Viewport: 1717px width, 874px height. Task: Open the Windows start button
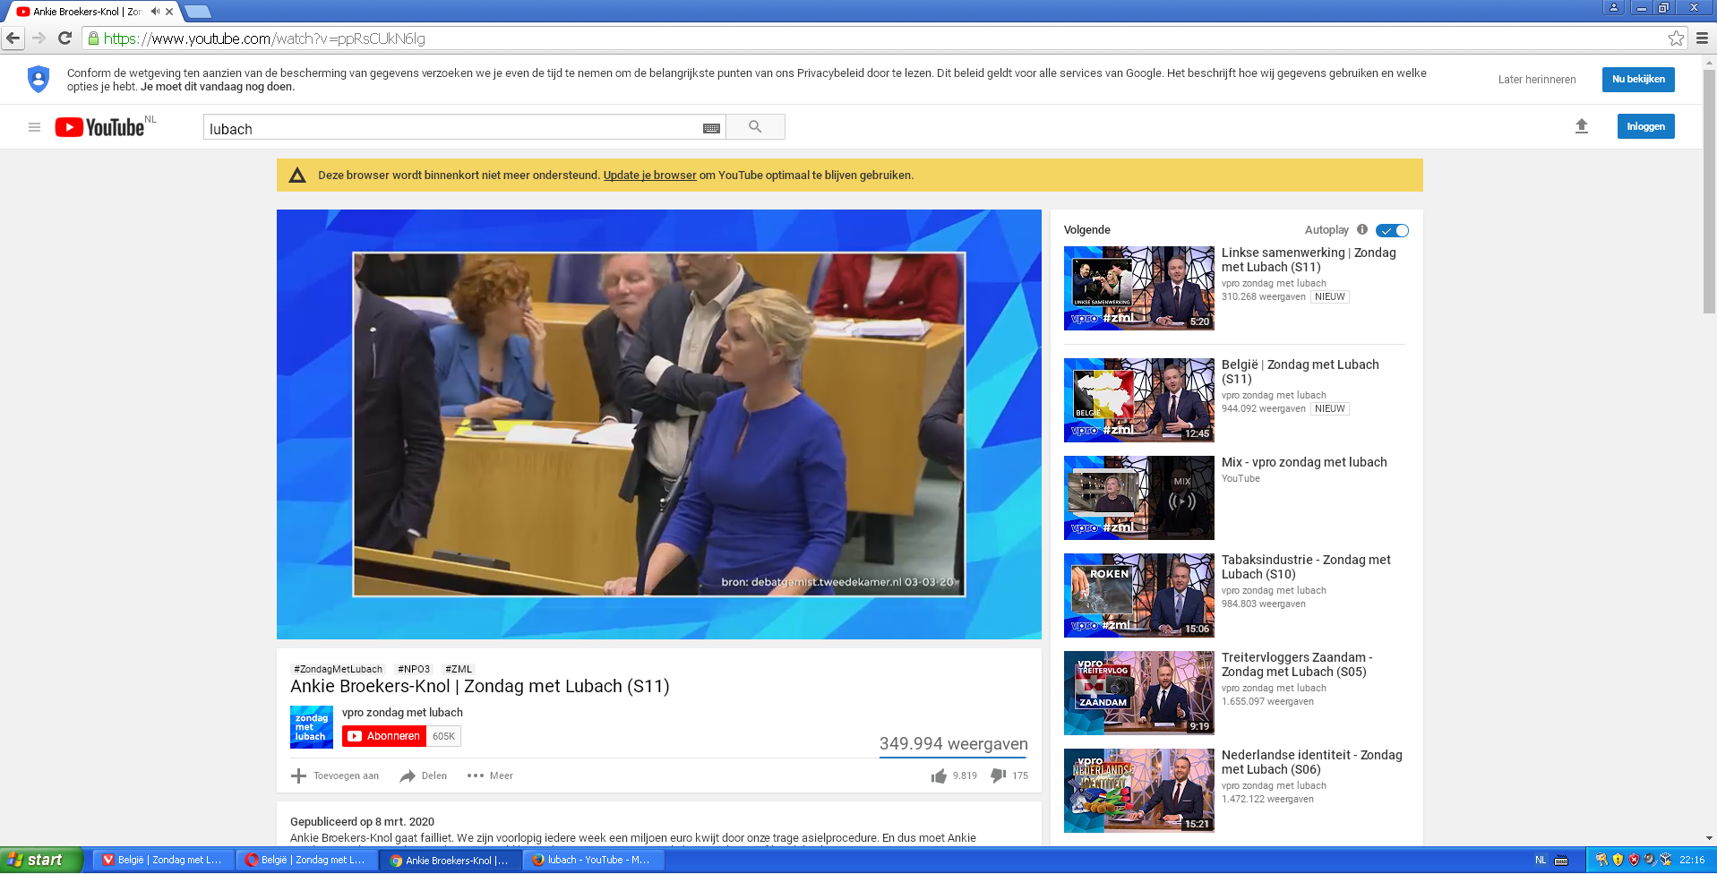click(41, 860)
